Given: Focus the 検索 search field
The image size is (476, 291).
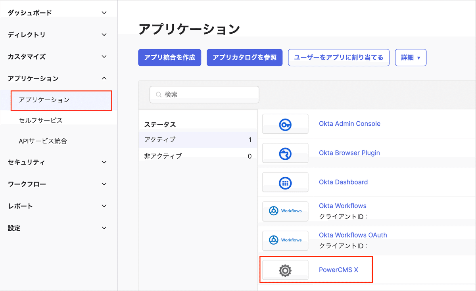Looking at the screenshot, I should (204, 95).
